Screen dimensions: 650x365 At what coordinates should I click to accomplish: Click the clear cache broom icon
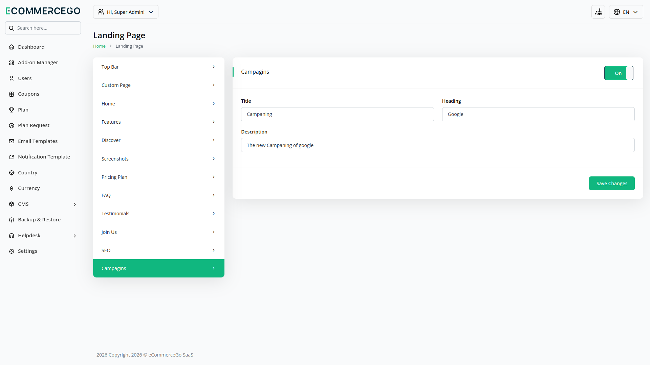click(598, 12)
